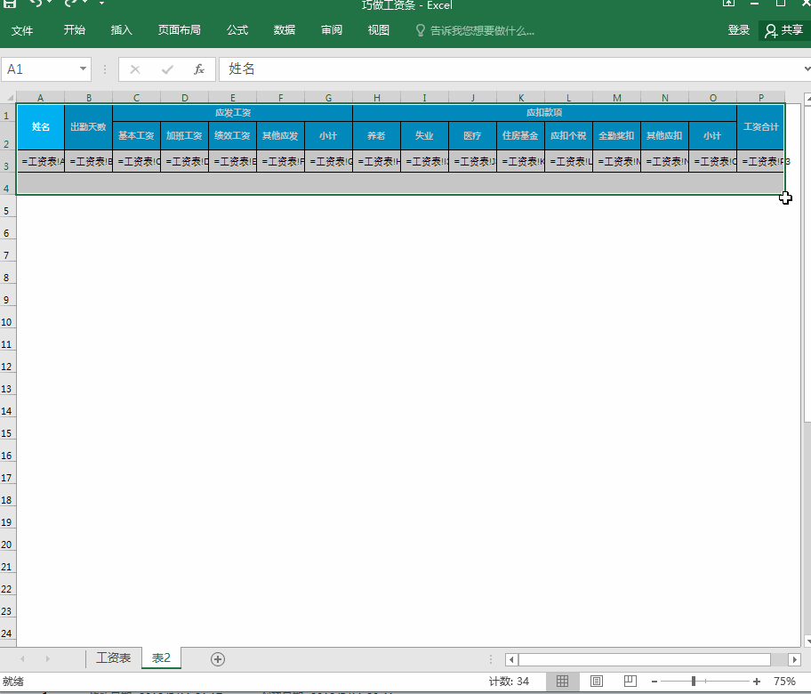Image resolution: width=811 pixels, height=694 pixels.
Task: Open the 插入 ribbon tab
Action: [122, 30]
